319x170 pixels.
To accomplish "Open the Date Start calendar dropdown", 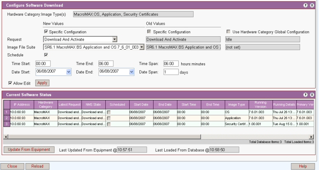I will [x=69, y=72].
